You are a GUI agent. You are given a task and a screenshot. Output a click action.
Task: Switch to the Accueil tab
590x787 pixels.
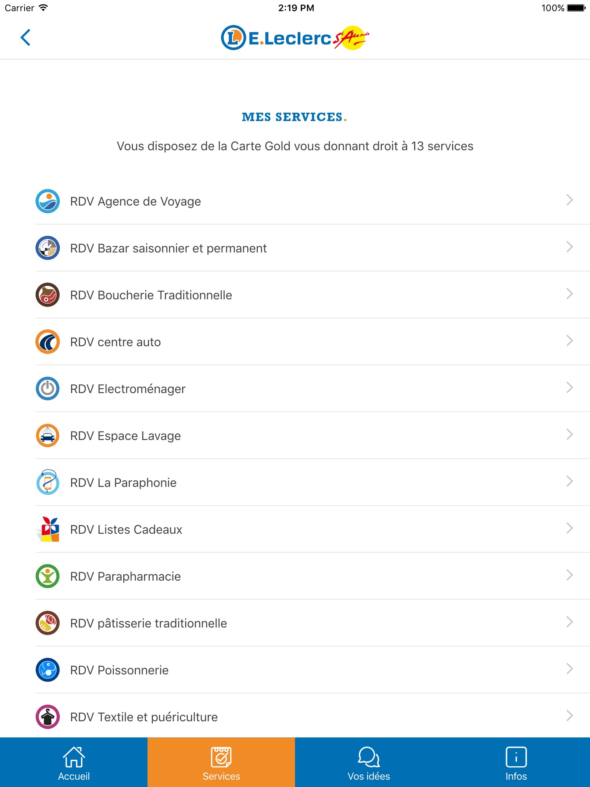(74, 763)
